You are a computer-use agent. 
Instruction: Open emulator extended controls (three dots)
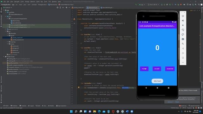(x=183, y=62)
